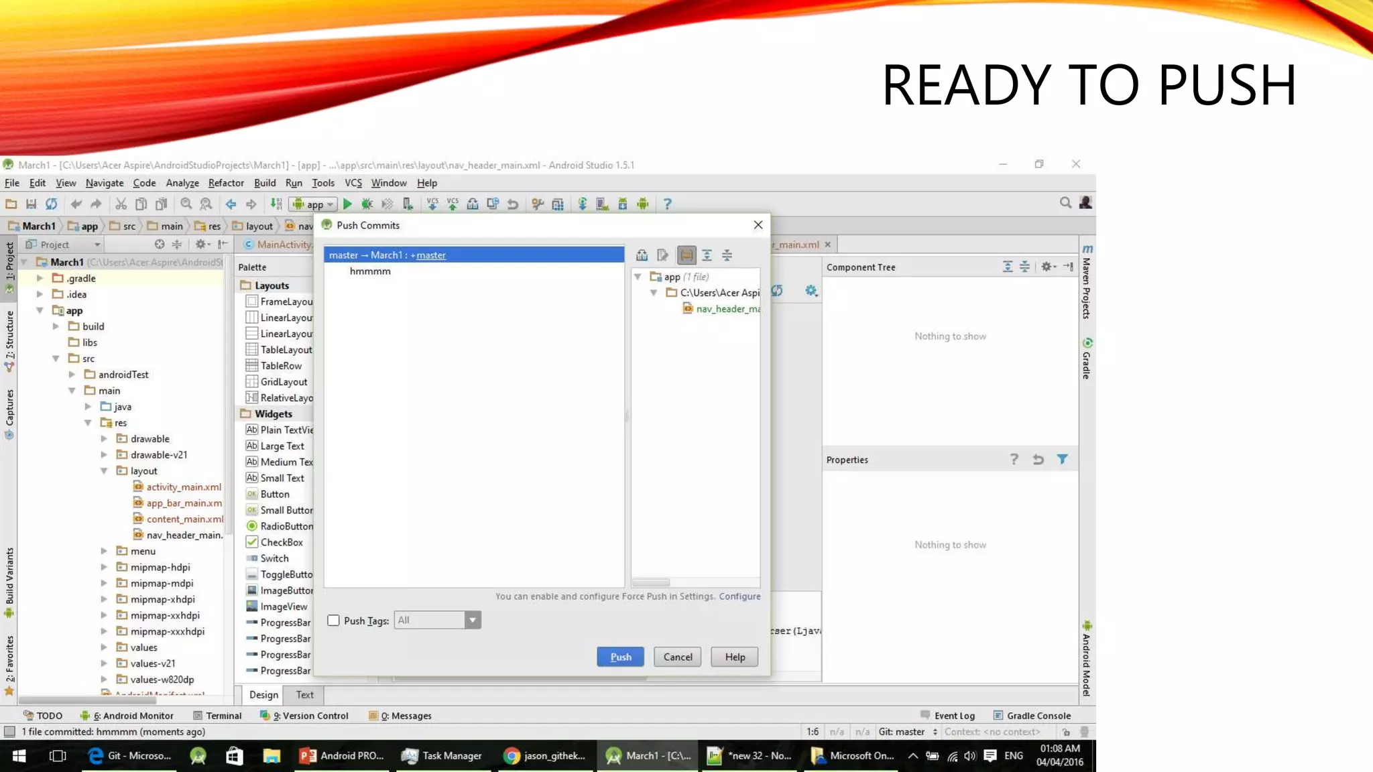Click the AVD Manager toolbar icon
The image size is (1373, 772).
coord(602,204)
